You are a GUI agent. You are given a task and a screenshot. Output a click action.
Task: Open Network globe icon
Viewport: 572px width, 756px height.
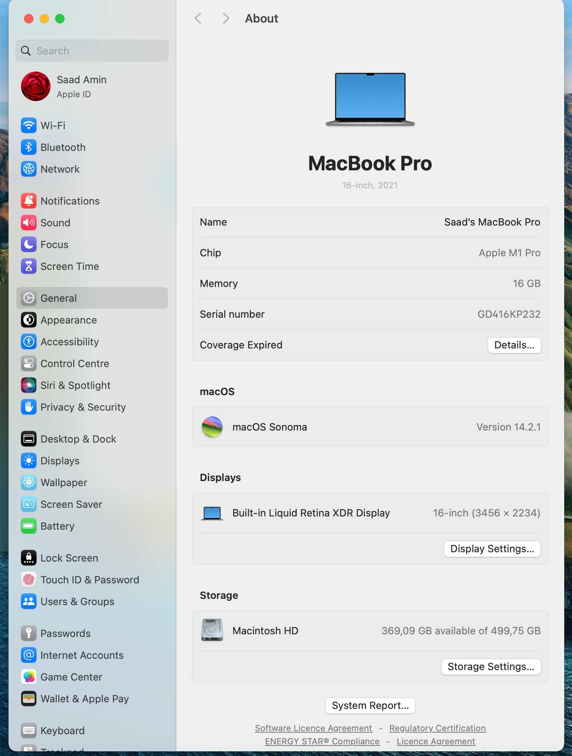(x=29, y=169)
